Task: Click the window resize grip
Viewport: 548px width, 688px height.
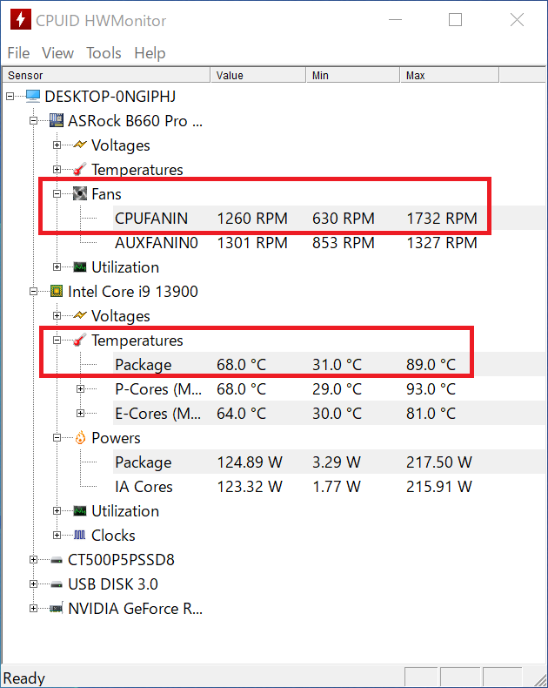Action: pos(540,680)
